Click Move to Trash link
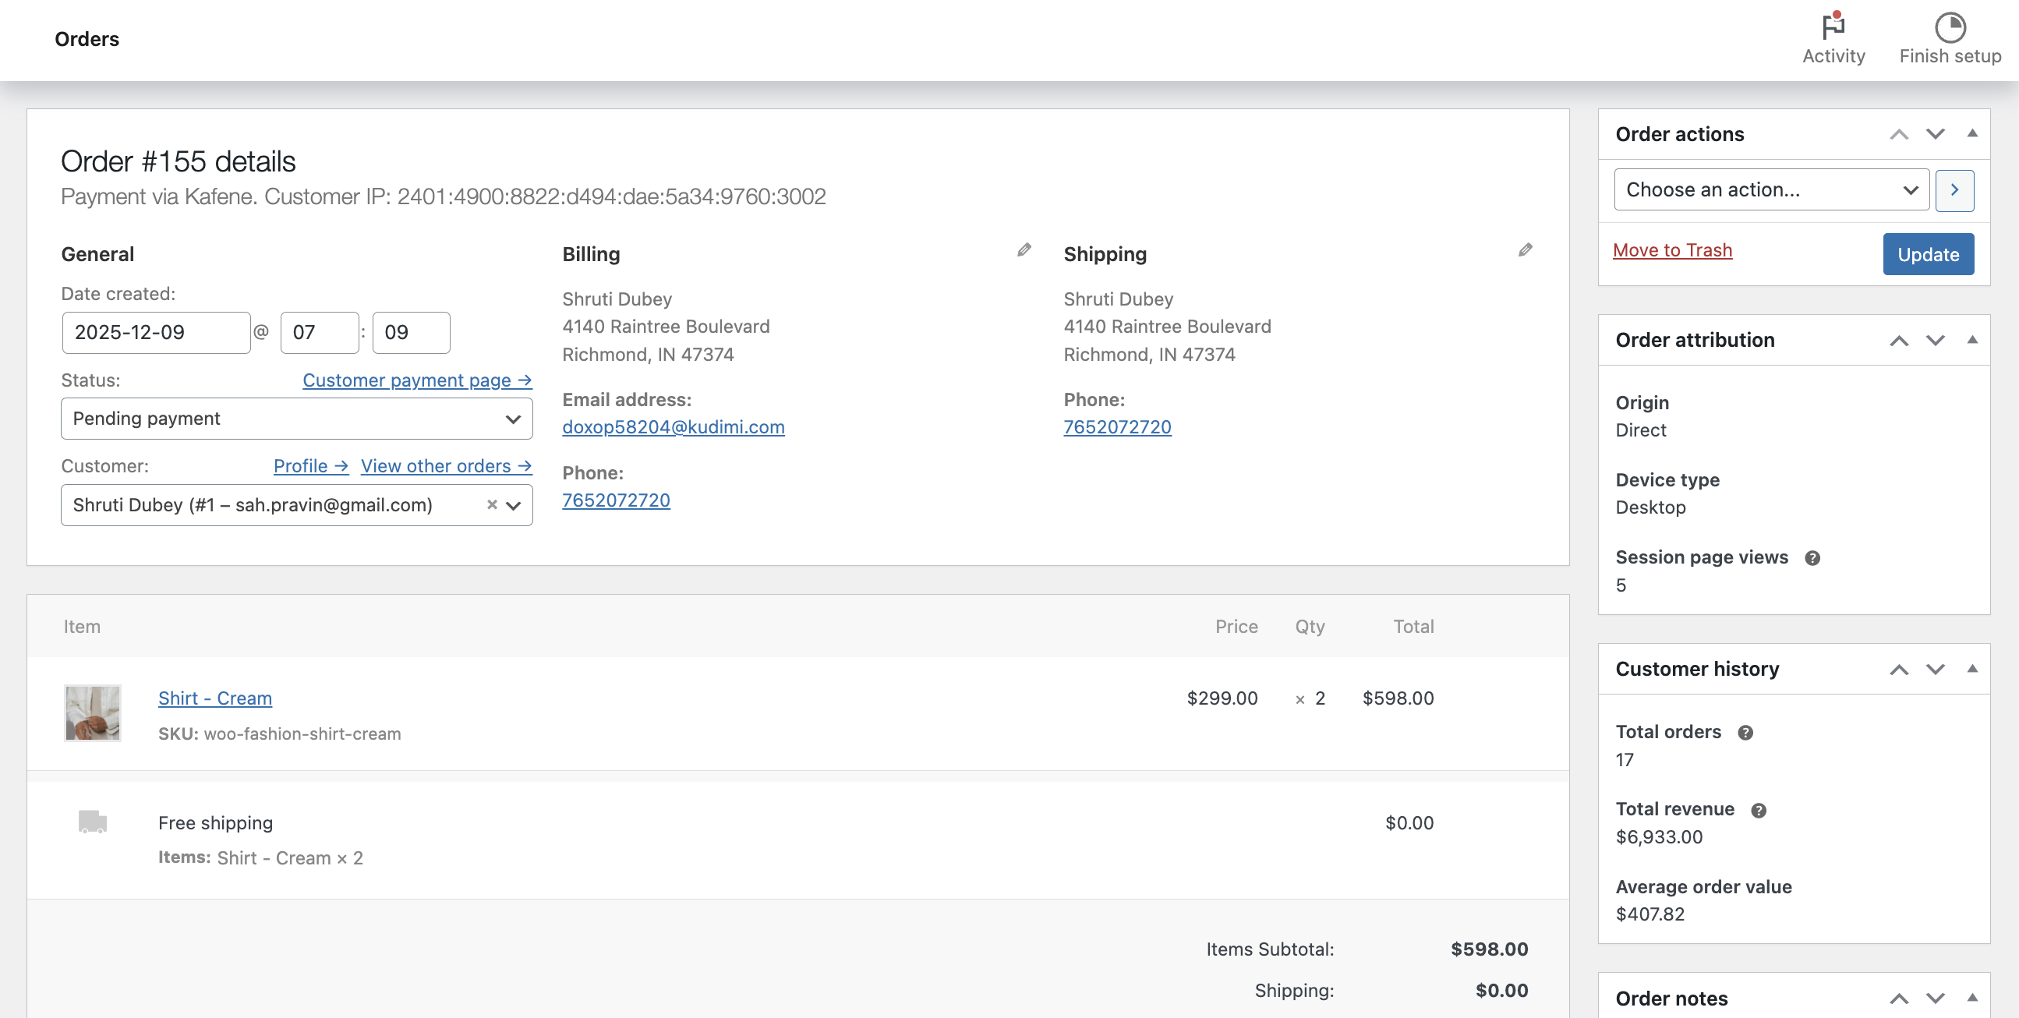Screen dimensions: 2019x1018 coord(1672,250)
